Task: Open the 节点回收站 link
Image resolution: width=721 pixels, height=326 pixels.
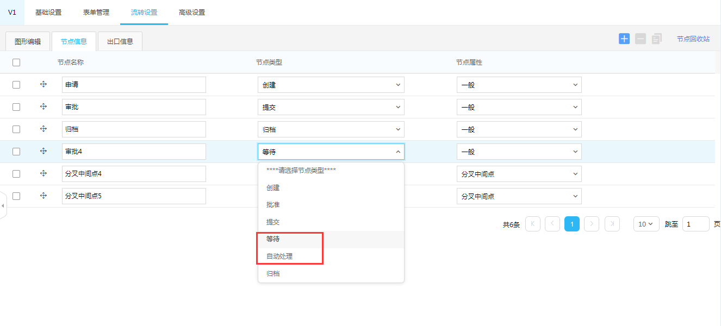Action: 693,39
